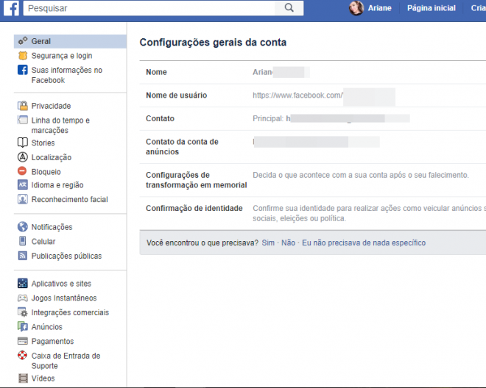The image size is (486, 388).
Task: Open Celular settings label
Action: coord(43,241)
